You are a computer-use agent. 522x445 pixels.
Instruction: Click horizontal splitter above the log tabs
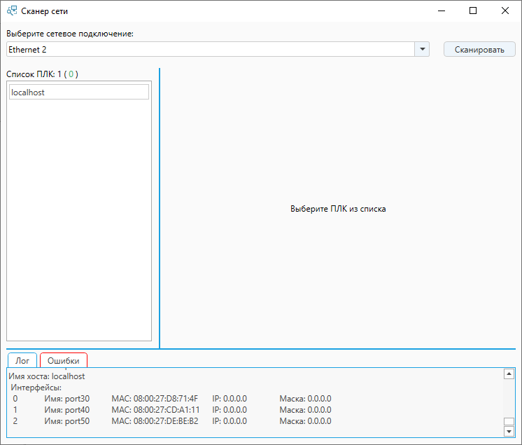pos(260,348)
